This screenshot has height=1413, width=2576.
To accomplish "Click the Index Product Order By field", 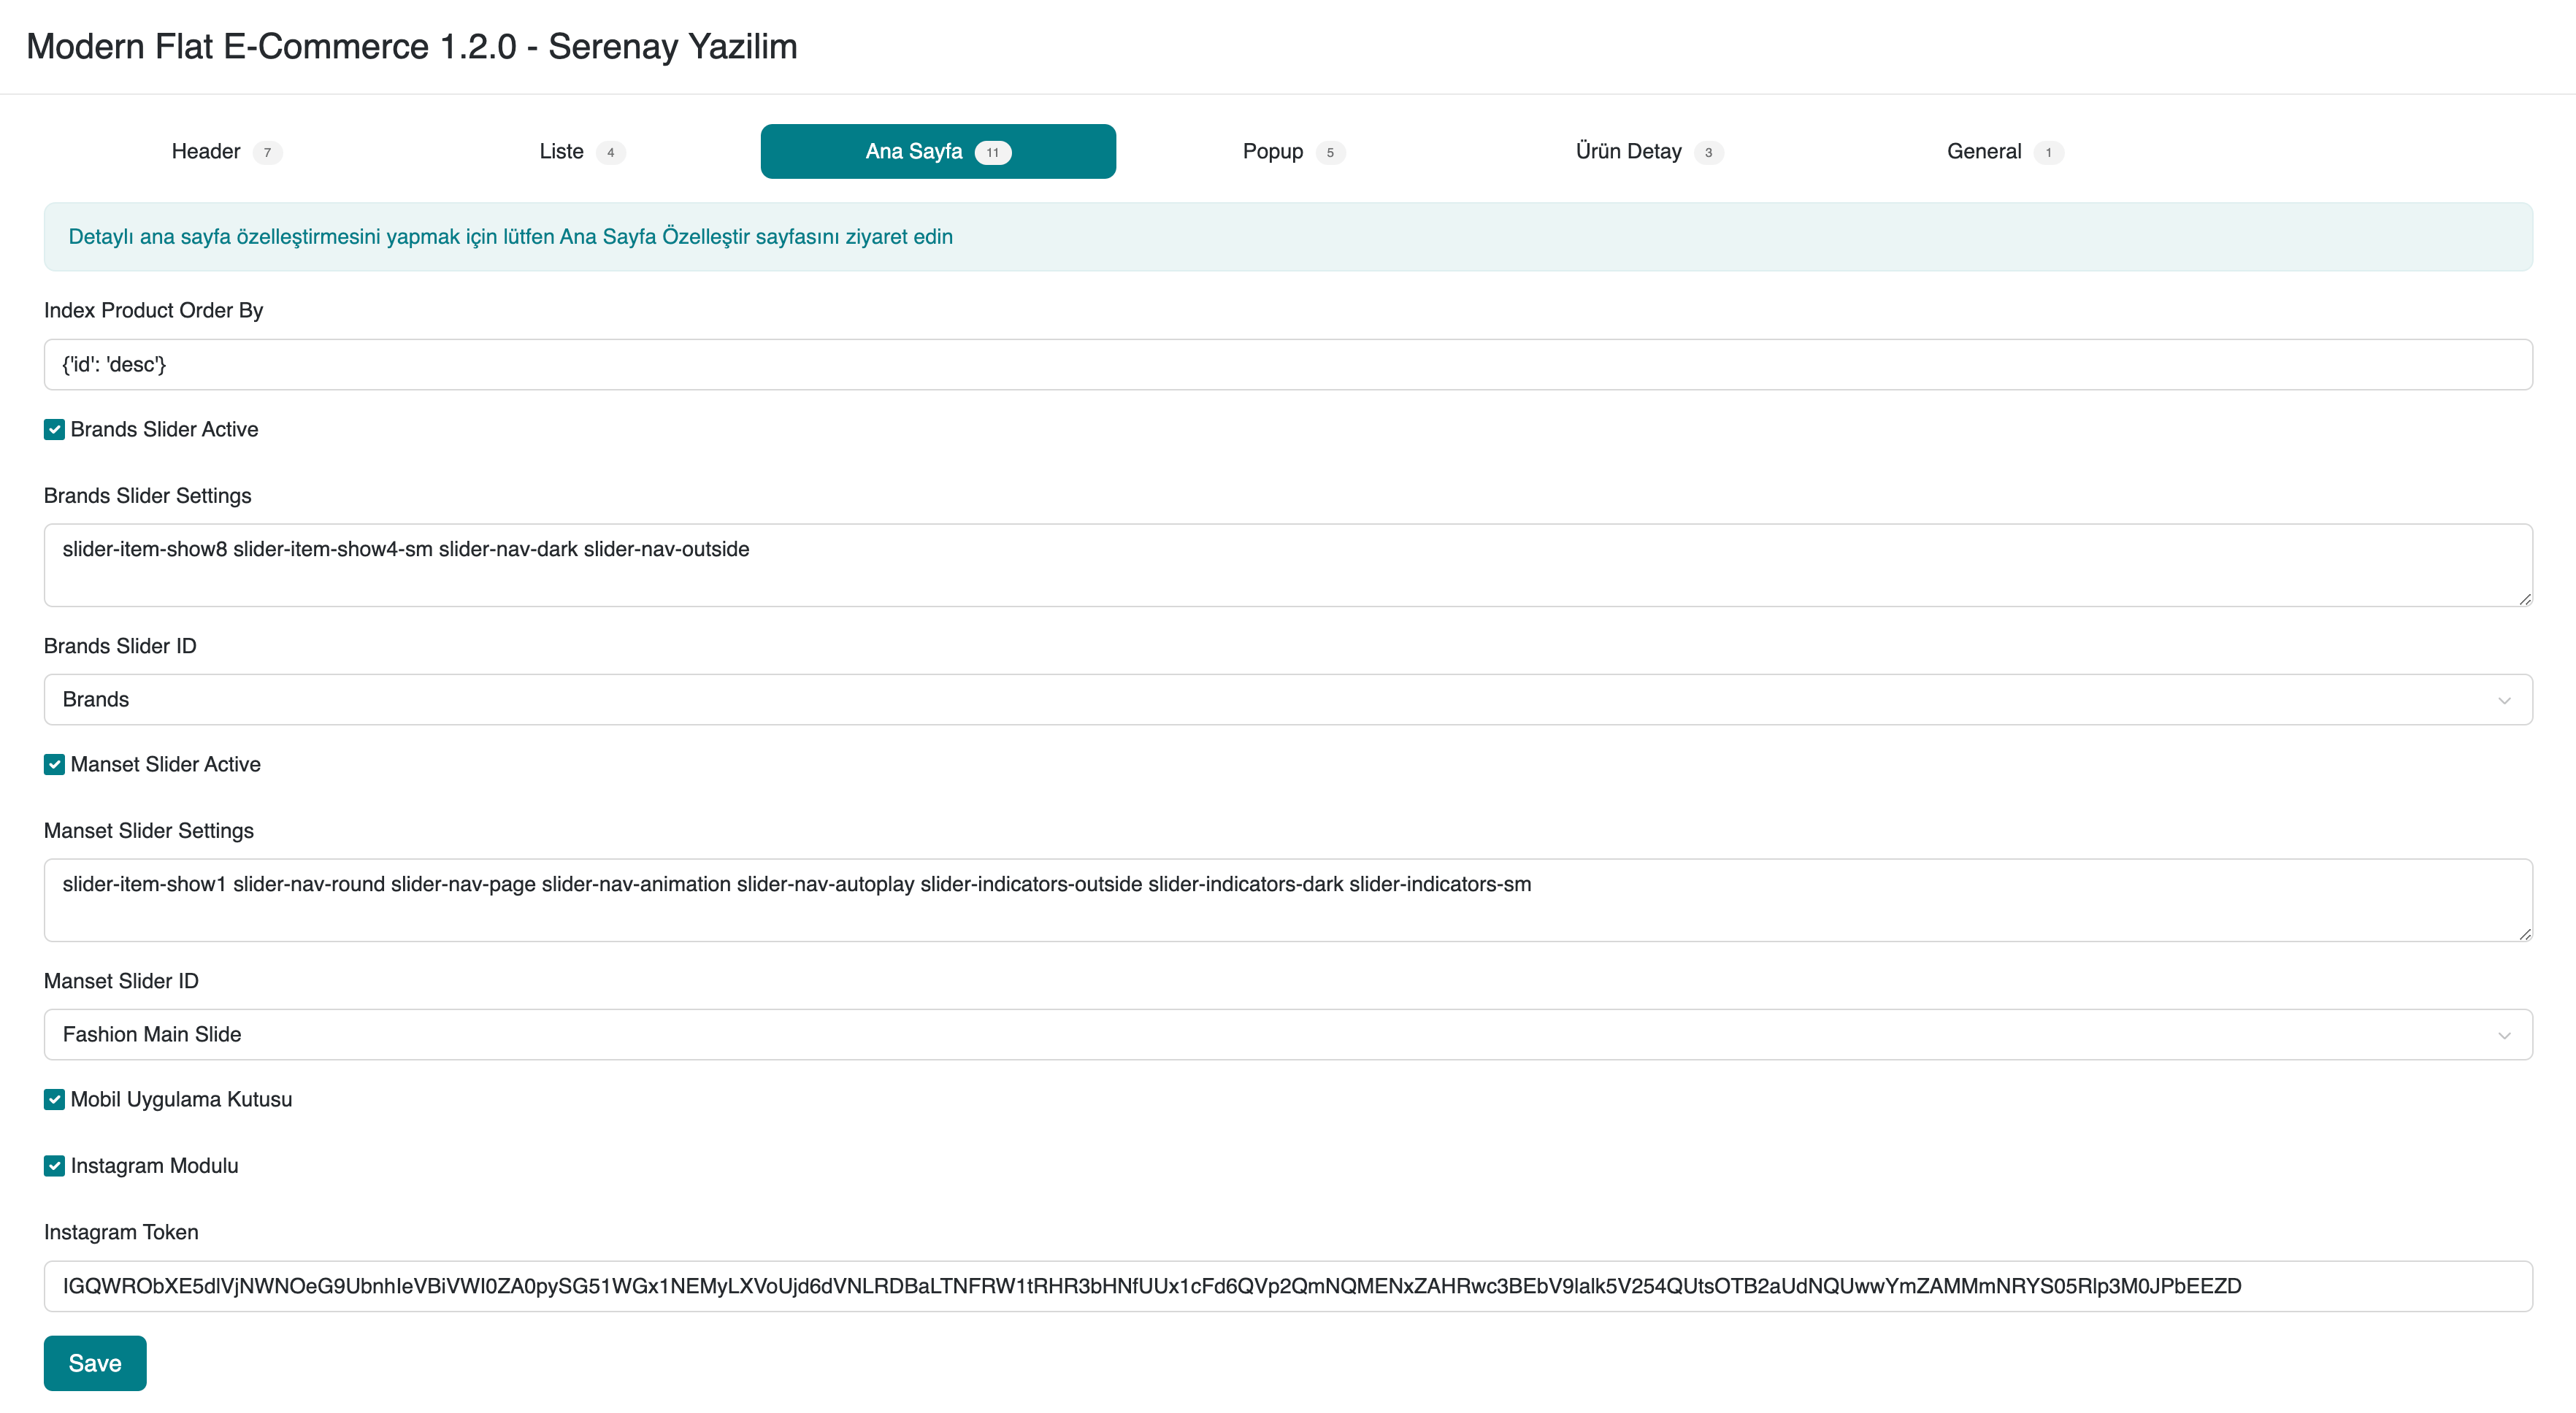I will pos(1287,365).
